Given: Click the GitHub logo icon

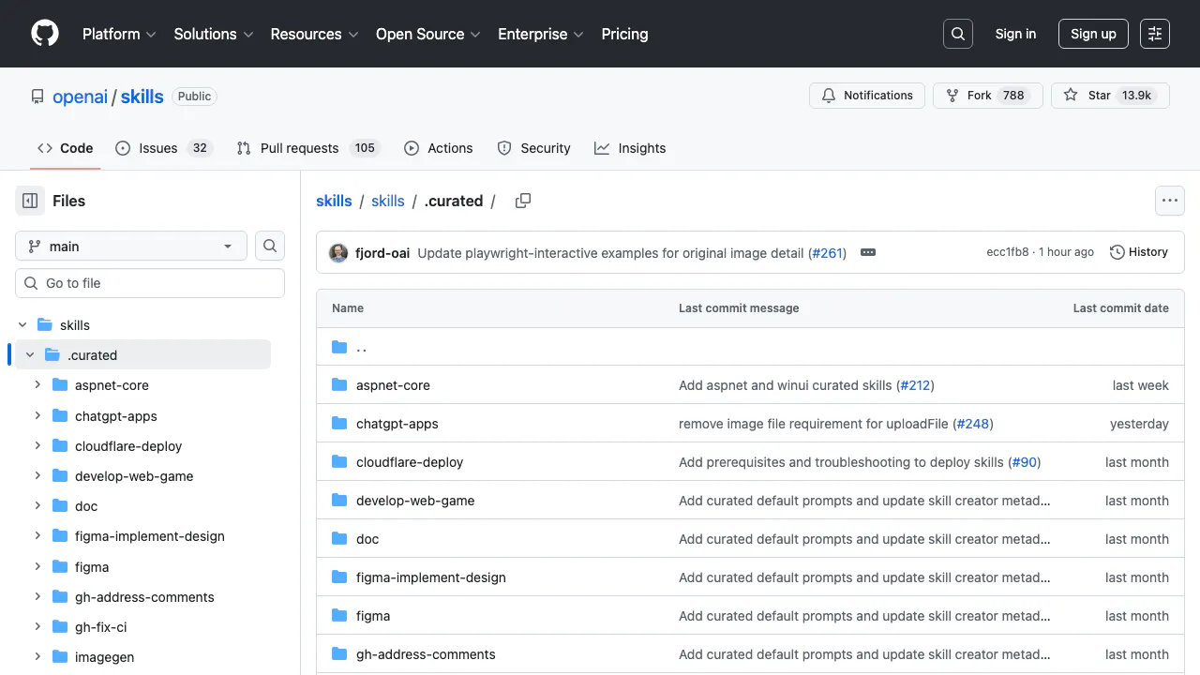Looking at the screenshot, I should (x=45, y=34).
